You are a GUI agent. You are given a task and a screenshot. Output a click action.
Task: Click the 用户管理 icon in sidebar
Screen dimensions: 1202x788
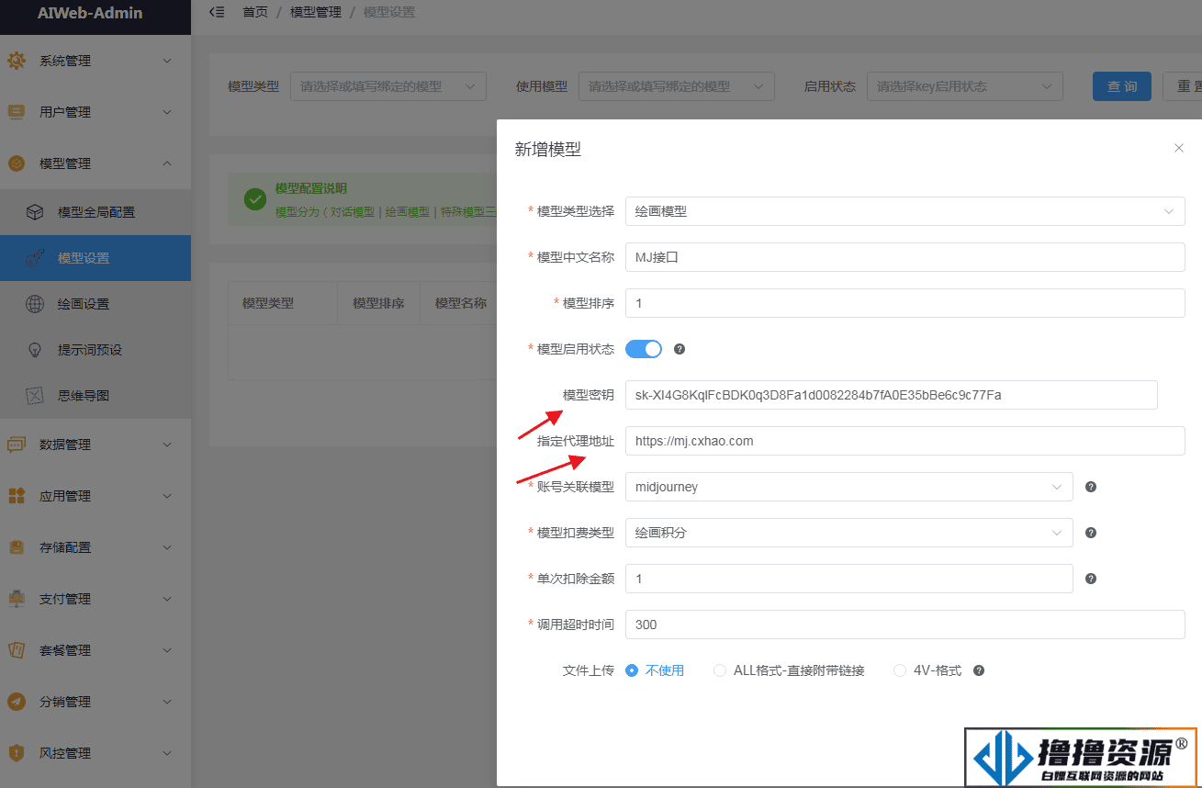(x=17, y=112)
